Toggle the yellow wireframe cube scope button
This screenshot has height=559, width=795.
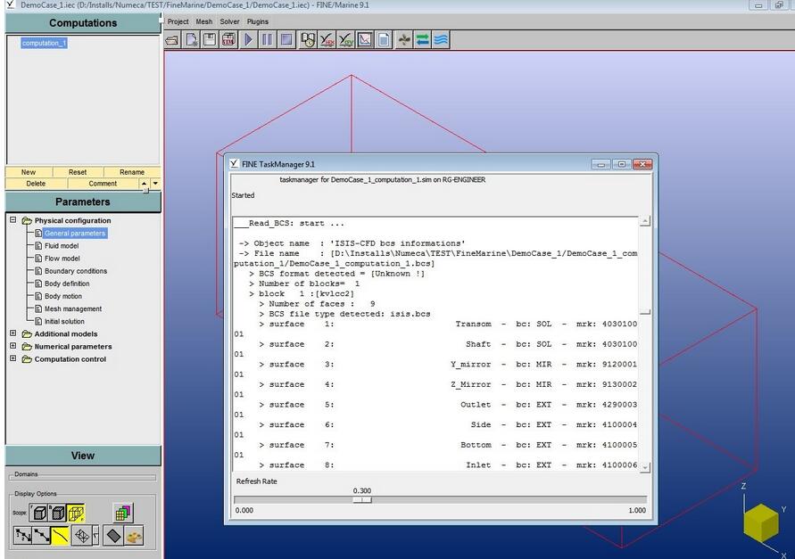[x=76, y=513]
